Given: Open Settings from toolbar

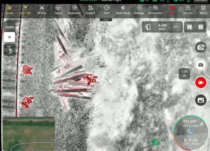Looking at the screenshot, I should click(139, 10).
